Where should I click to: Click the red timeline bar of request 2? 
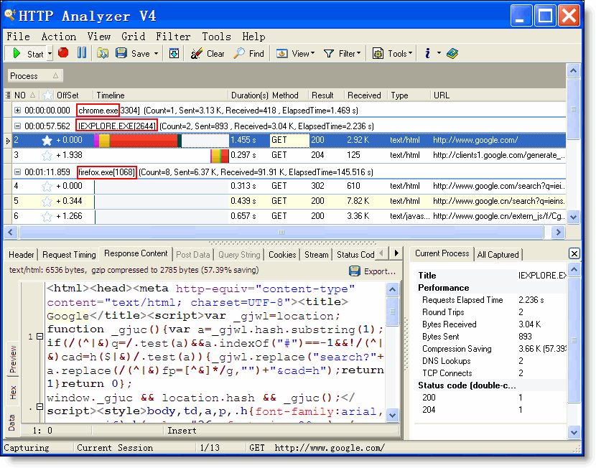click(144, 141)
